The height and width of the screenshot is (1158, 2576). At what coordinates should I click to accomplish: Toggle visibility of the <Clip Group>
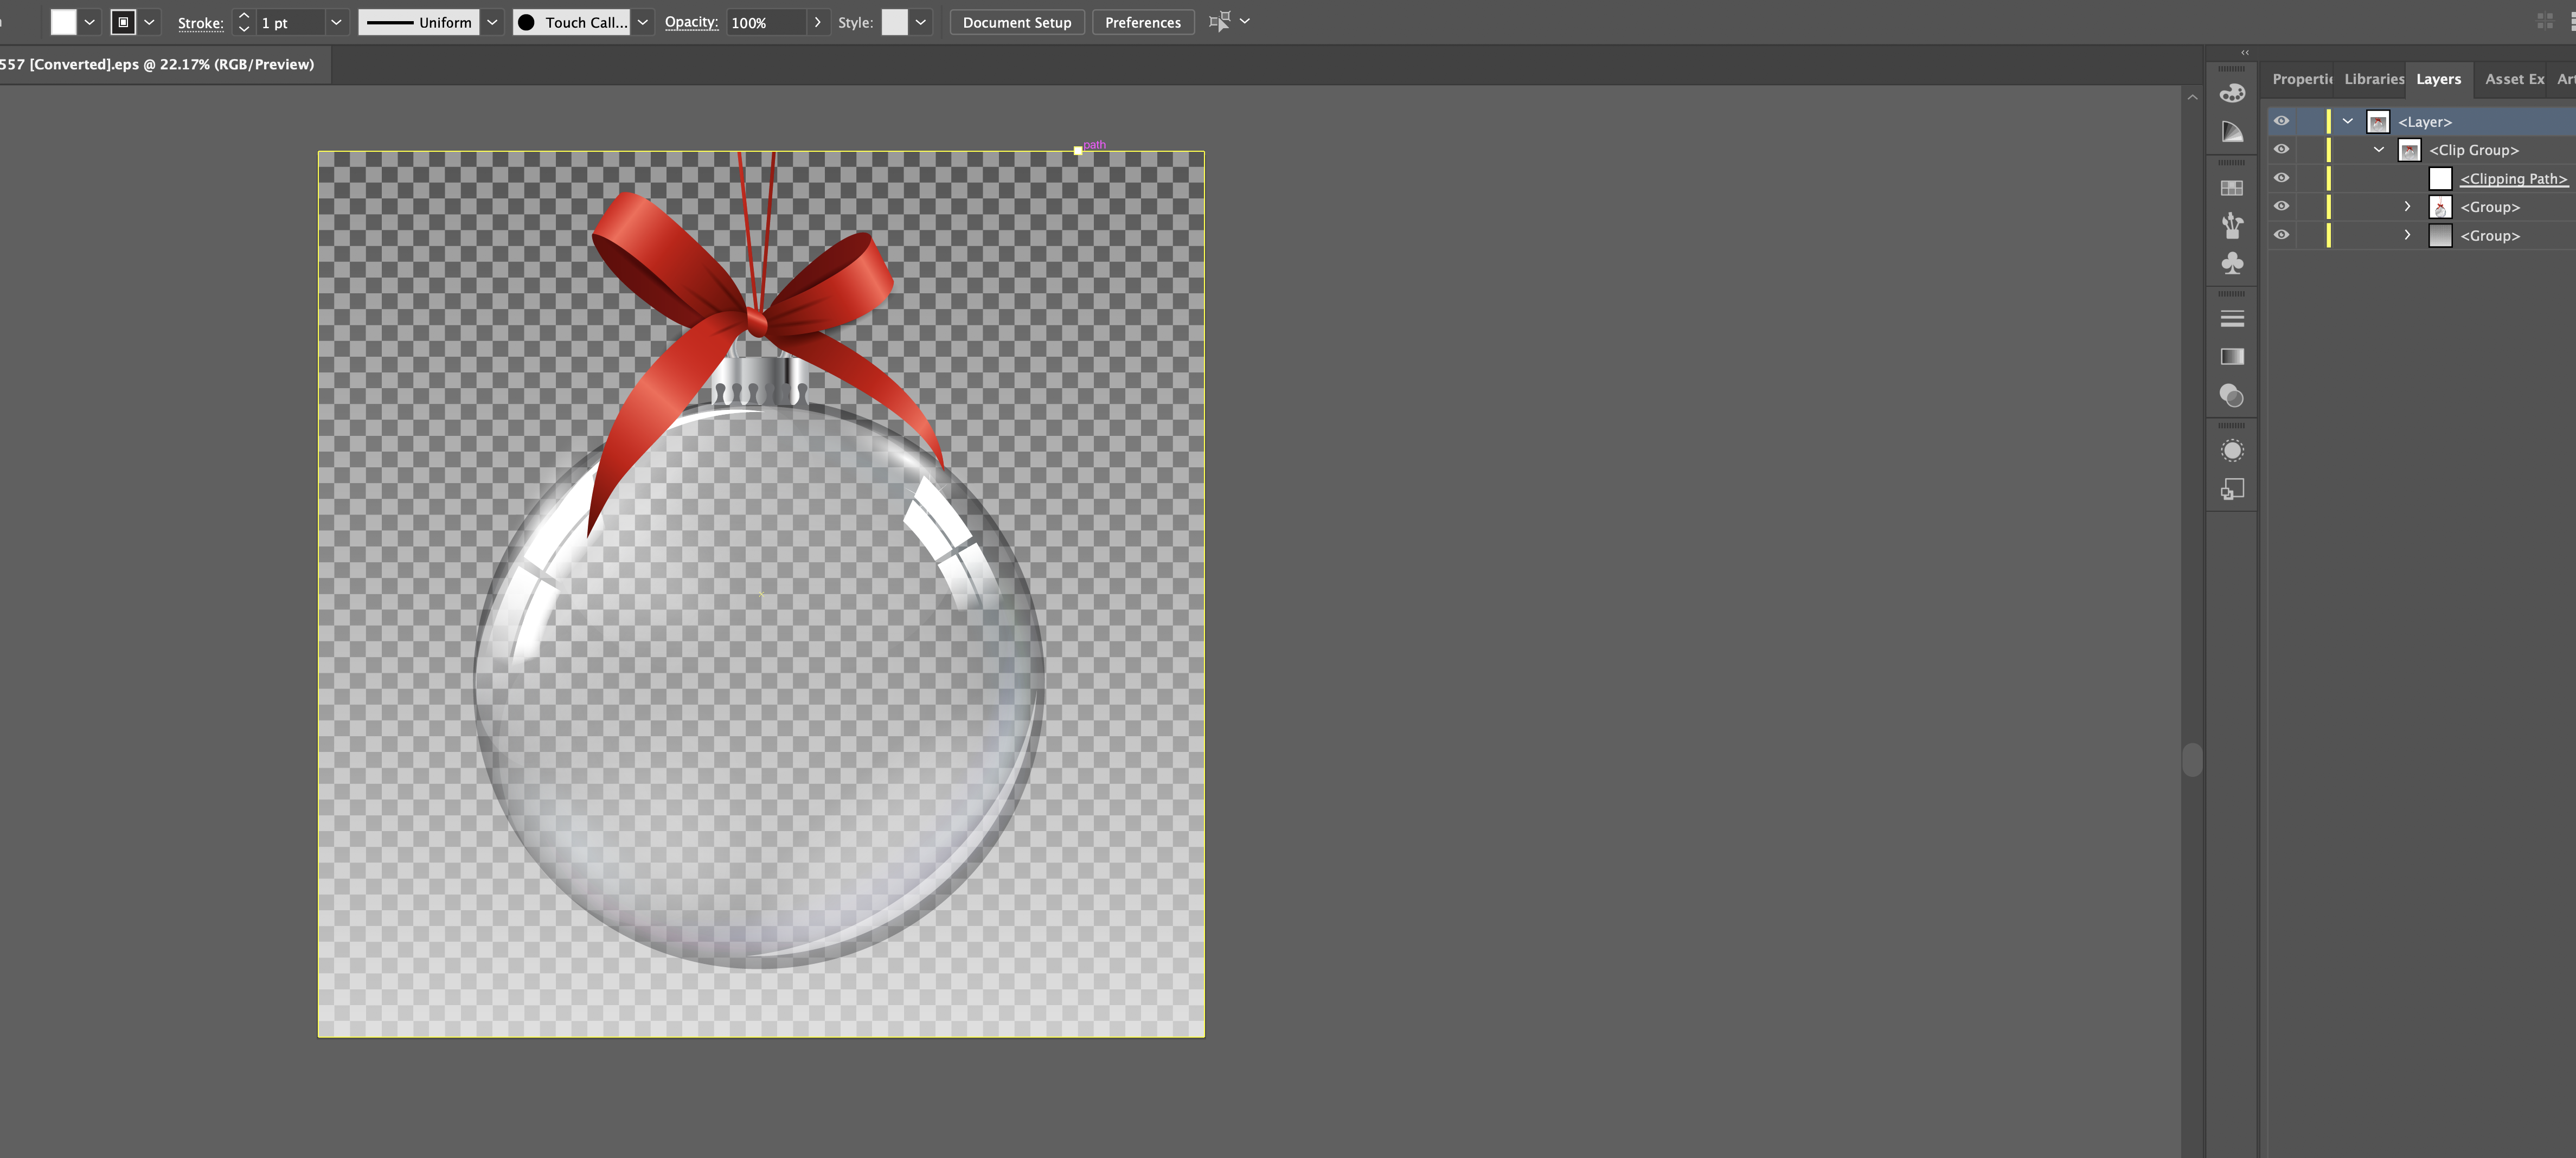[x=2281, y=148]
